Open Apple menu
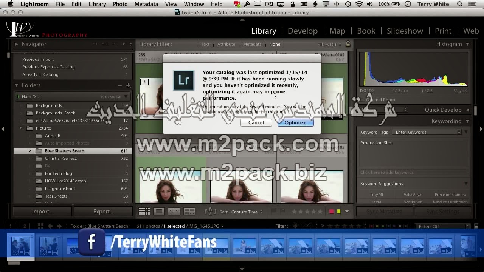Screen dimensions: 484x272 click(11, 4)
